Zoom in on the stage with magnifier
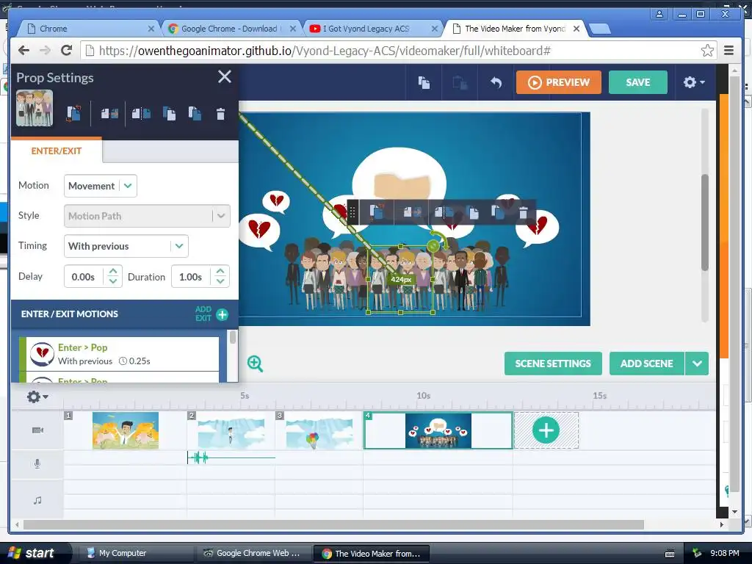Image resolution: width=752 pixels, height=564 pixels. pos(255,364)
